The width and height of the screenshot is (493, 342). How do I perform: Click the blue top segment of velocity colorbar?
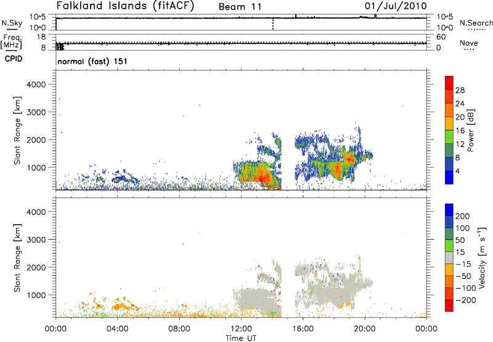(449, 210)
